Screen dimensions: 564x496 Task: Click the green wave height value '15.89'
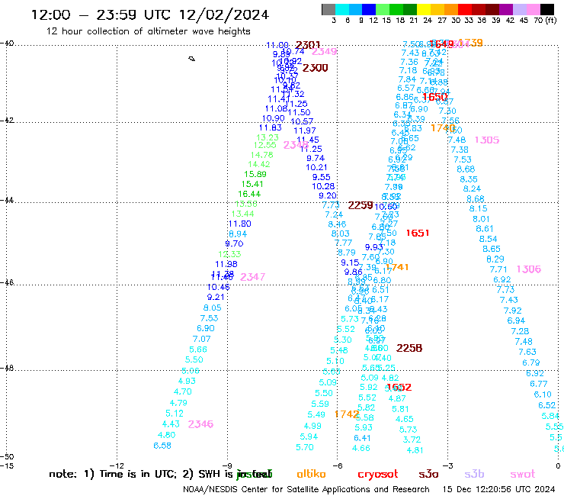[x=255, y=174]
